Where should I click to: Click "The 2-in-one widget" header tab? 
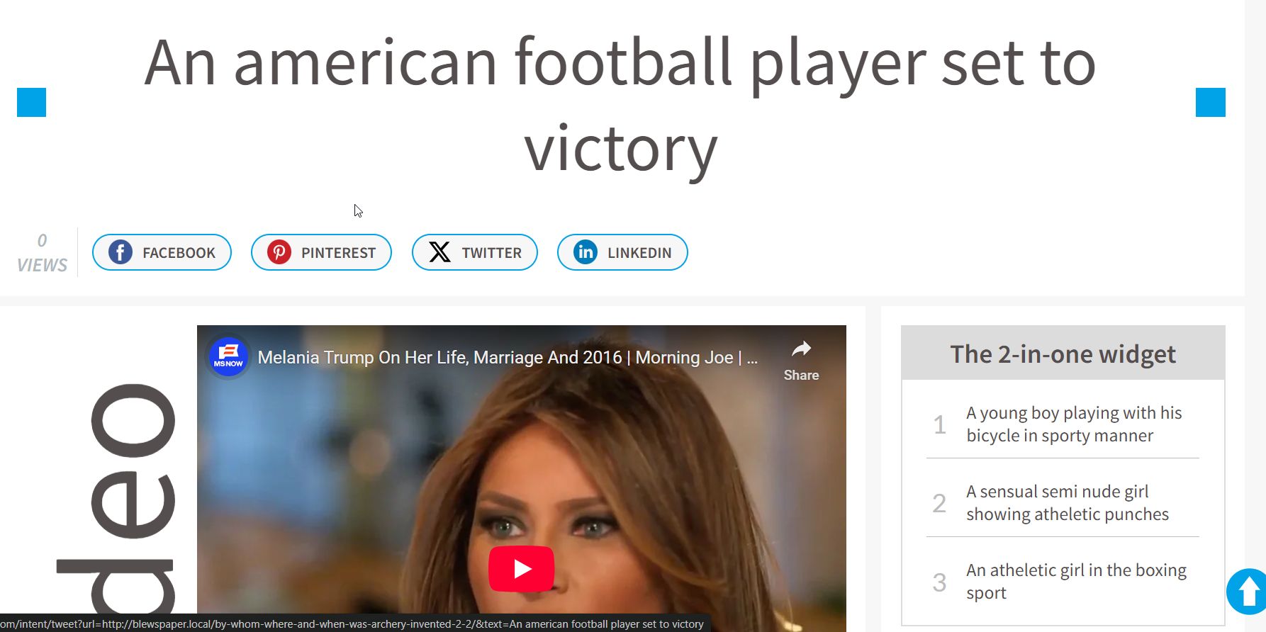pos(1063,353)
